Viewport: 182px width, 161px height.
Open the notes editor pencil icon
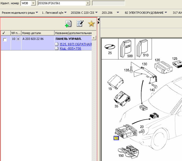tap(80, 24)
